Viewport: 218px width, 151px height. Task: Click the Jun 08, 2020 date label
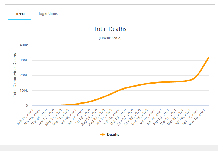click(x=68, y=117)
